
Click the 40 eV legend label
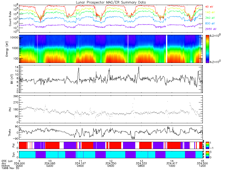coord(209,7)
